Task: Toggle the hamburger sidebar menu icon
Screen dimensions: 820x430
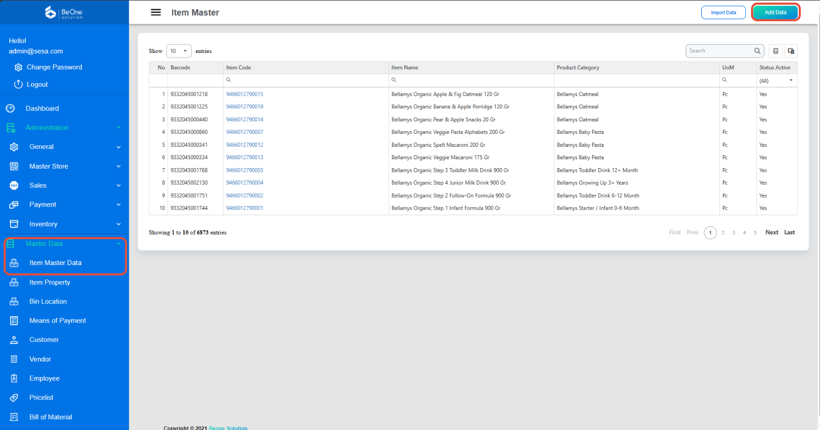Action: 156,12
